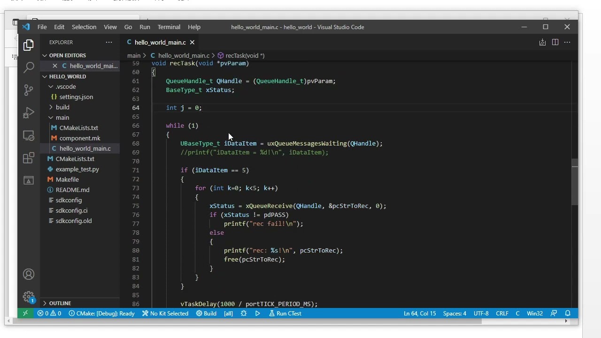This screenshot has height=338, width=601.
Task: Open the Go menu
Action: [128, 27]
